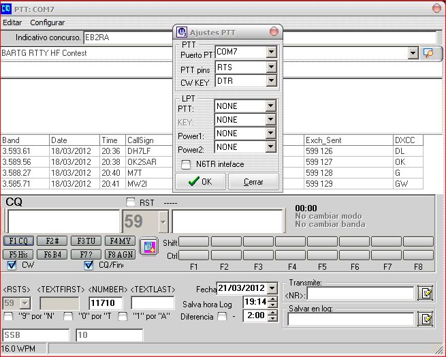This screenshot has width=446, height=357.
Task: Close the main PTT: COM7 window
Action: pyautogui.click(x=436, y=8)
